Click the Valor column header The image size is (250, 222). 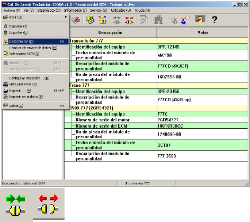203,32
